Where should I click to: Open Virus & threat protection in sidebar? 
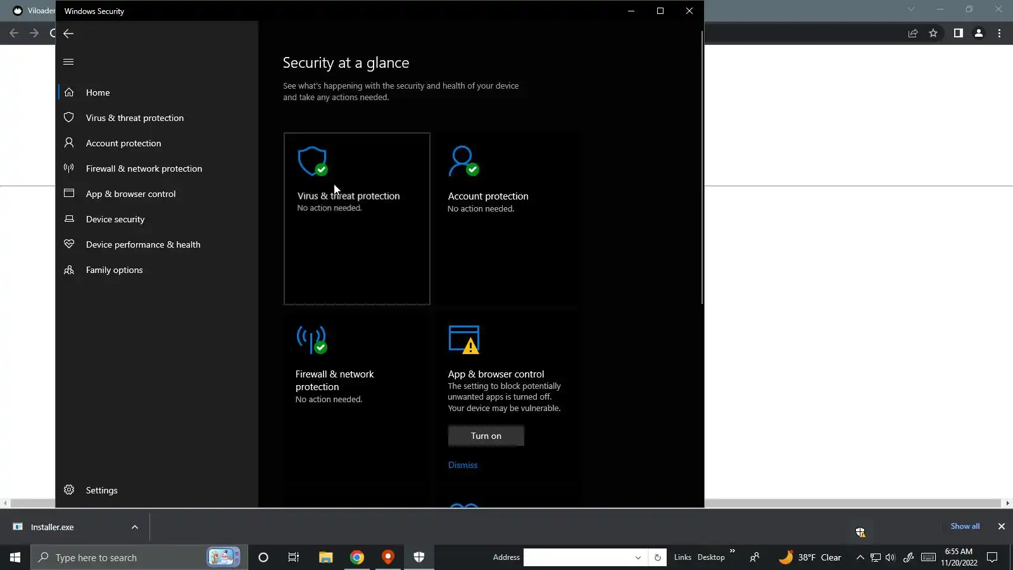(x=158, y=118)
